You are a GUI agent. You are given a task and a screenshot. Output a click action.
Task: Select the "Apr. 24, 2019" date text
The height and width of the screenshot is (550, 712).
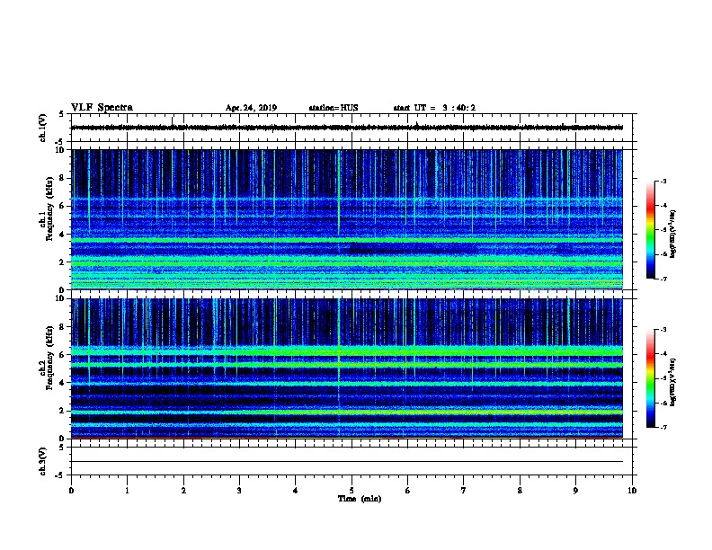pos(251,108)
